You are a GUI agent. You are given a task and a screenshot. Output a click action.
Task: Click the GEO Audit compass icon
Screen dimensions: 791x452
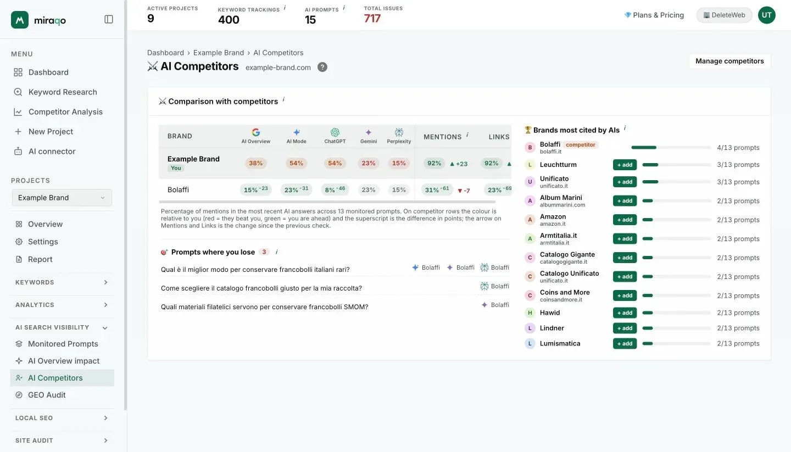[x=19, y=395]
